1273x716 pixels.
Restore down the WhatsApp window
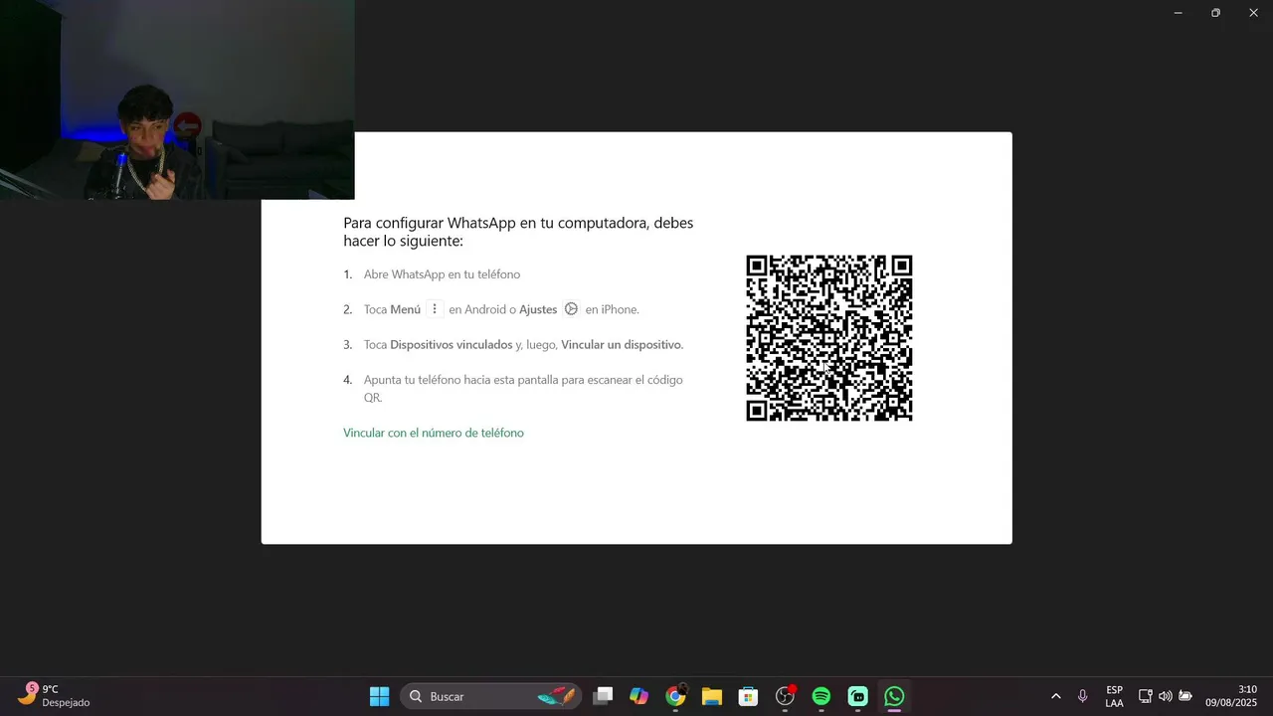1215,13
